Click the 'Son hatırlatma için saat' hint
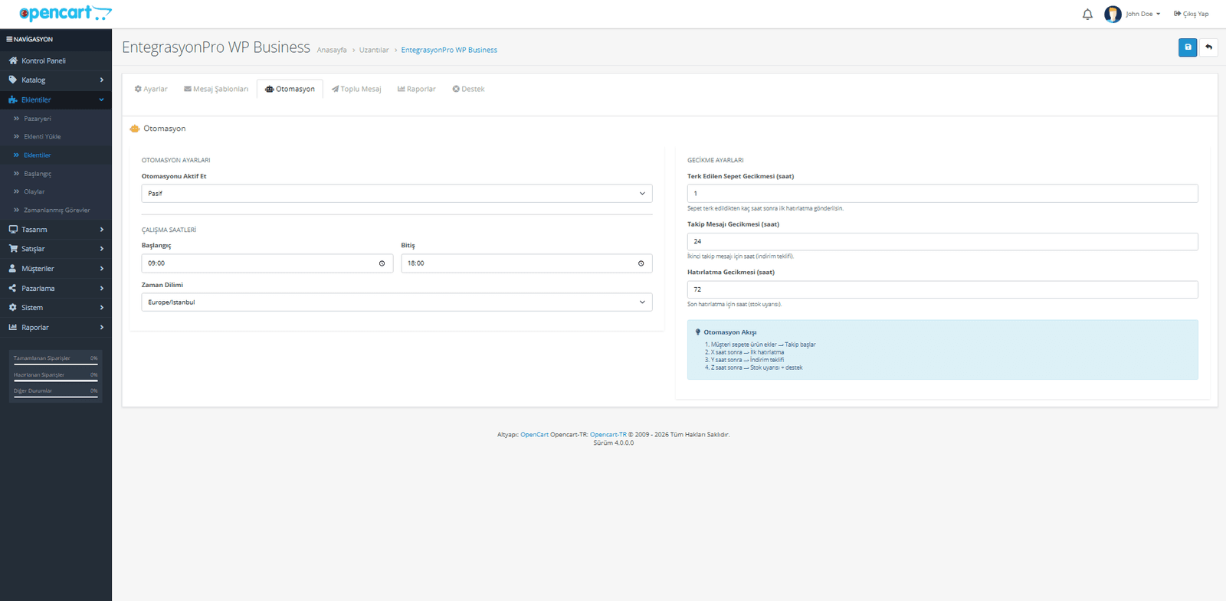Viewport: 1226px width, 601px height. pos(735,305)
